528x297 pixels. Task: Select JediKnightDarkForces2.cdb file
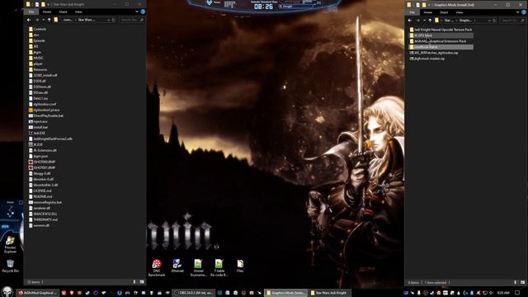click(51, 139)
